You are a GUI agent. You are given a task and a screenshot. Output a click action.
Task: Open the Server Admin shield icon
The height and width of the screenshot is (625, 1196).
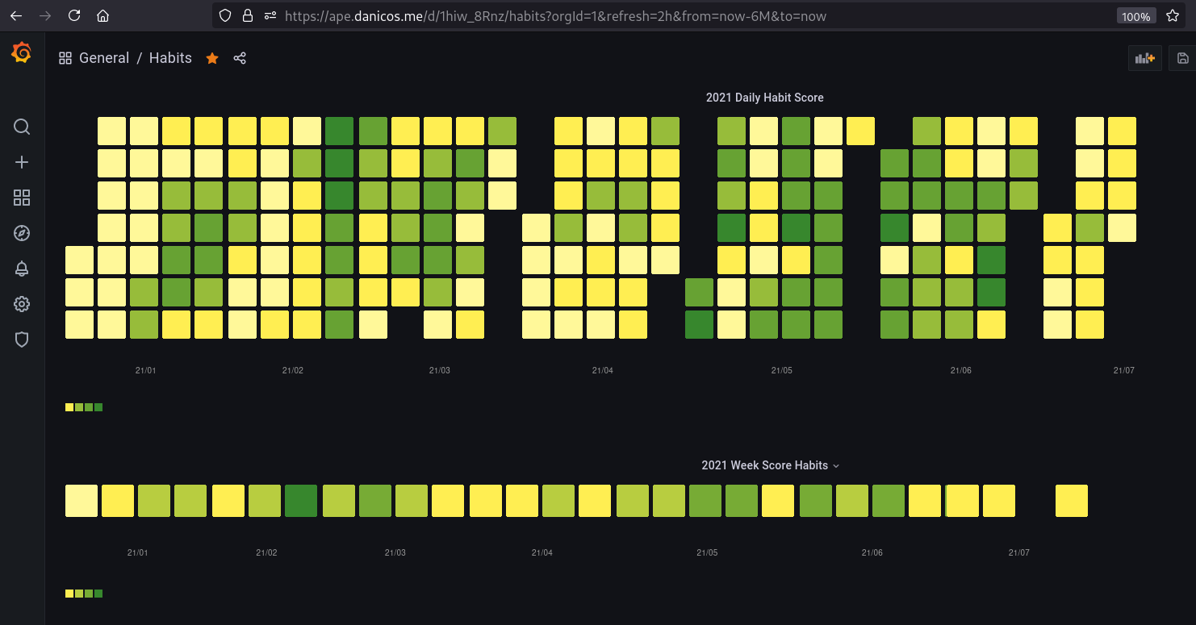click(x=22, y=340)
